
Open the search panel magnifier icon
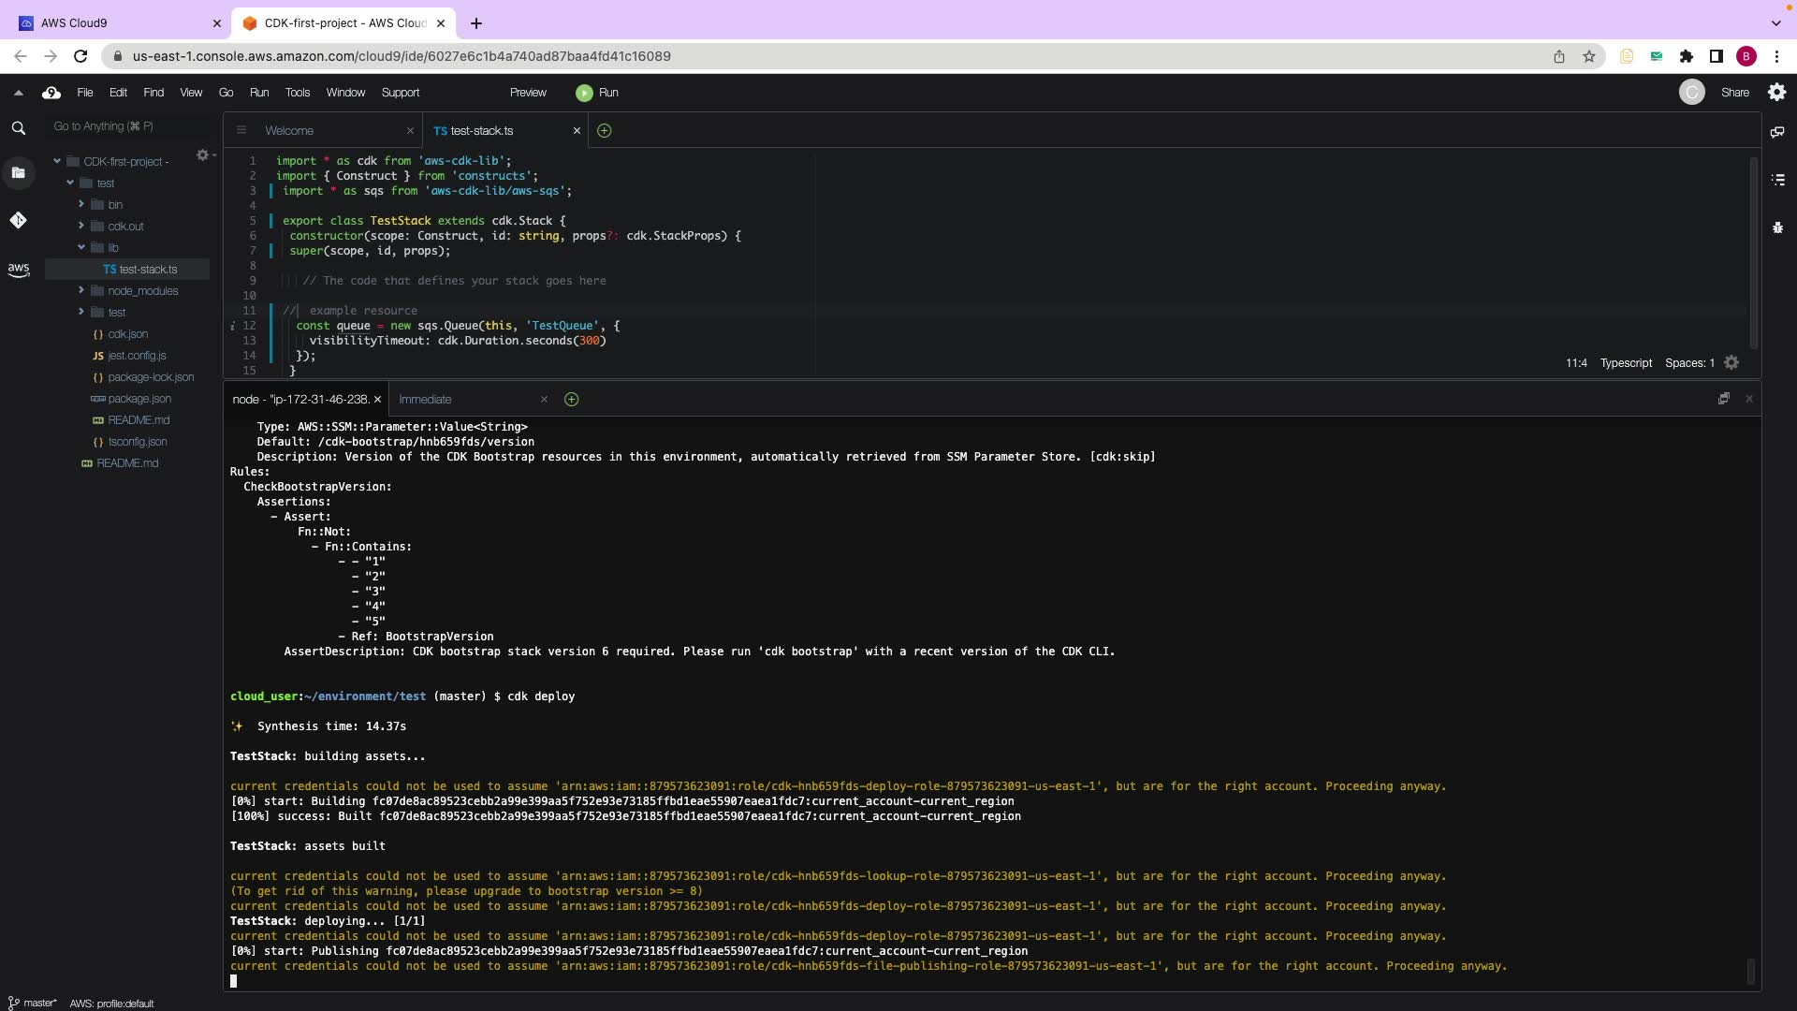(x=18, y=128)
